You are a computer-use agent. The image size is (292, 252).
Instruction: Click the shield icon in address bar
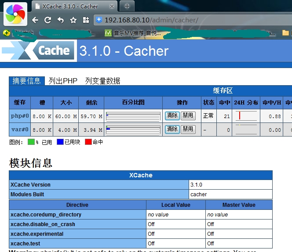click(99, 20)
